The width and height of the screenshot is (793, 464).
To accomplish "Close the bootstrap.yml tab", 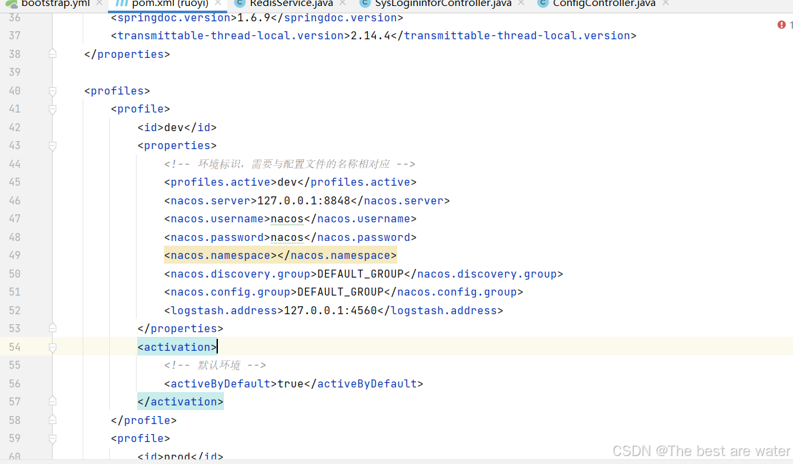I will pos(99,4).
